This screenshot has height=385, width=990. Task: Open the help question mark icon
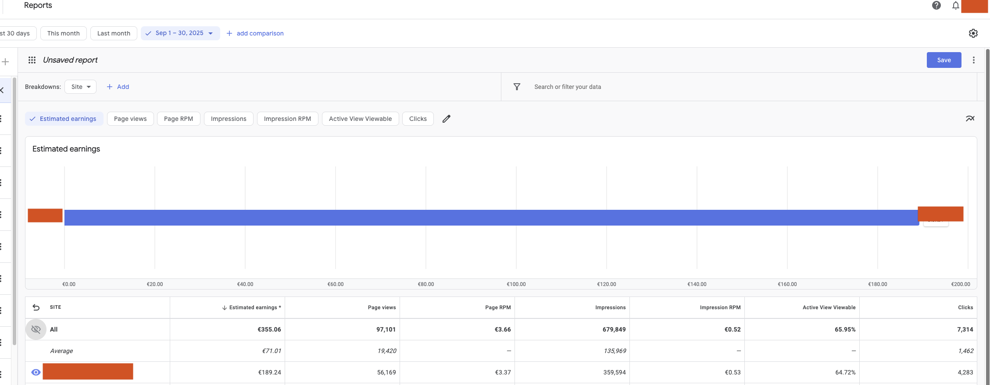(936, 5)
